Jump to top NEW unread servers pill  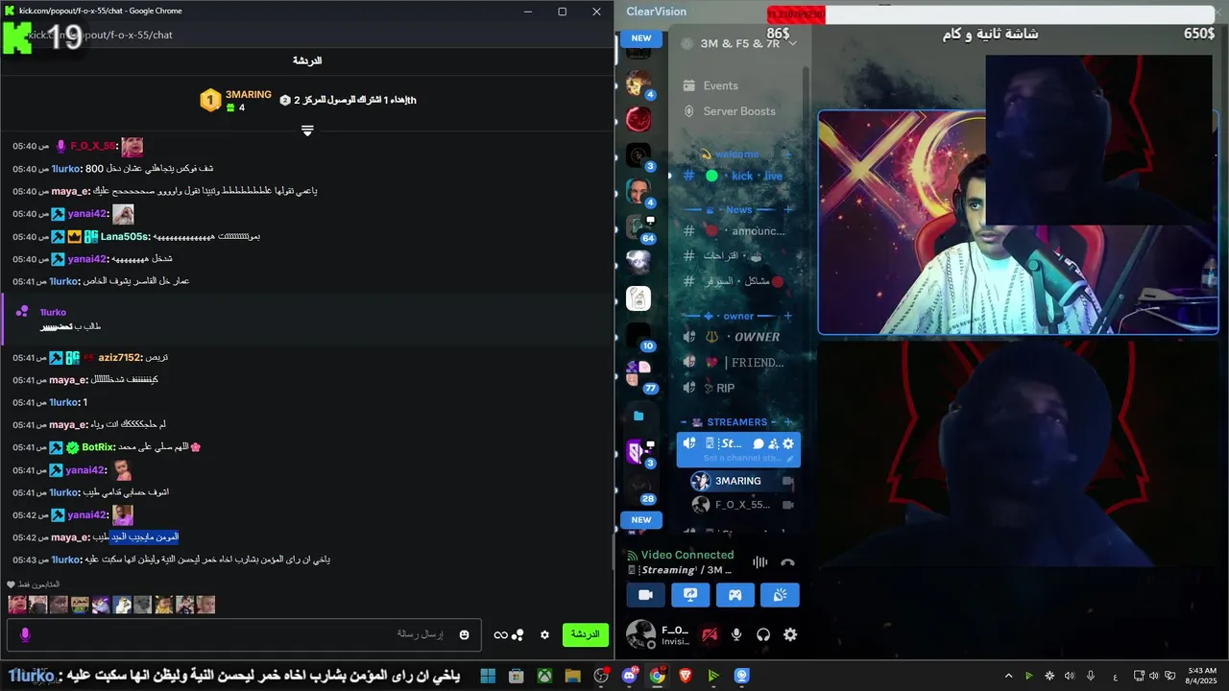tap(641, 38)
